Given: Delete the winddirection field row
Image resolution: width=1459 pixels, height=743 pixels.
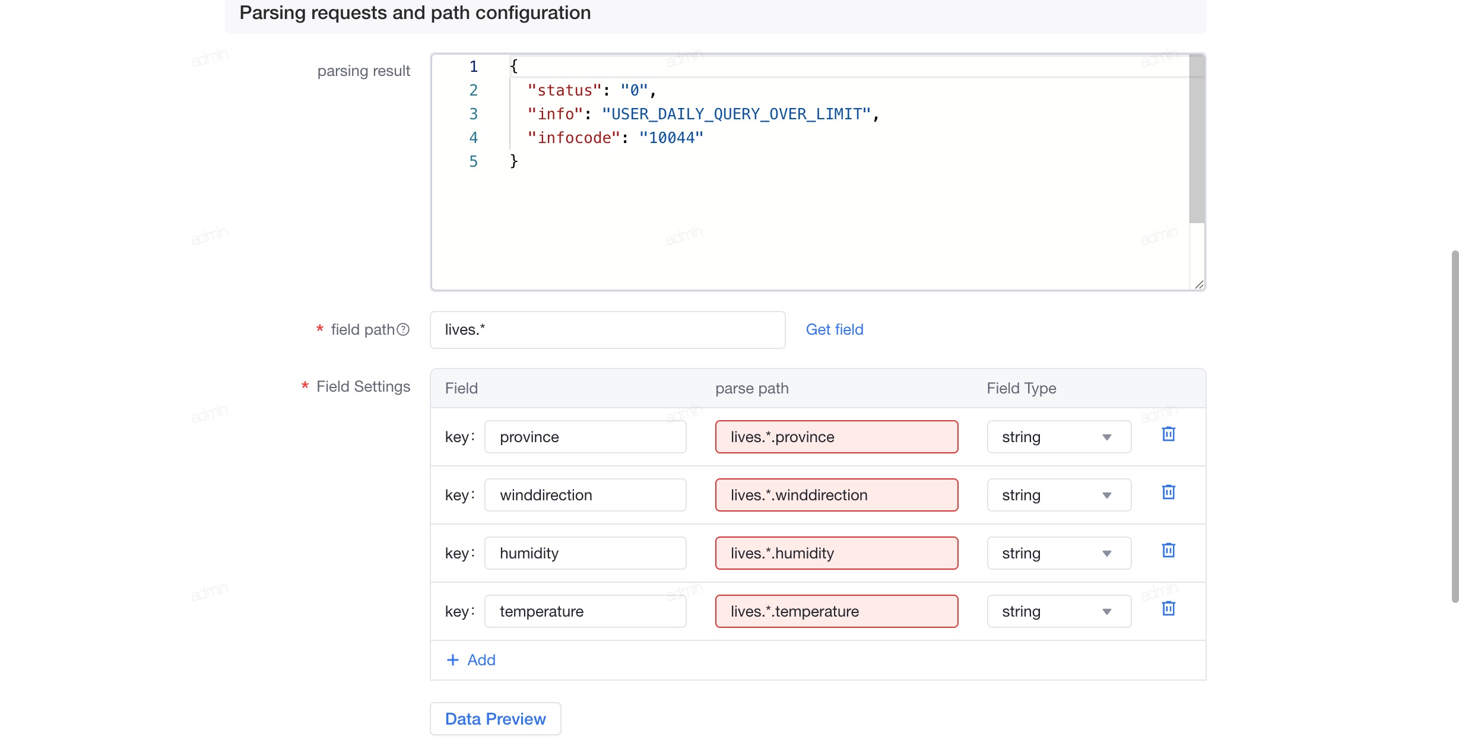Looking at the screenshot, I should [x=1168, y=493].
